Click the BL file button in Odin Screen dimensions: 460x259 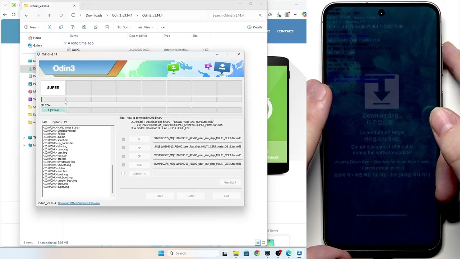(x=139, y=139)
